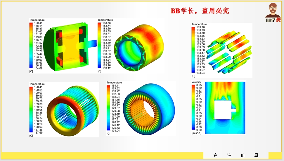Viewport: 284px width, 161px height.
Task: Click the "专注仿真" footer text
Action: [x=236, y=155]
